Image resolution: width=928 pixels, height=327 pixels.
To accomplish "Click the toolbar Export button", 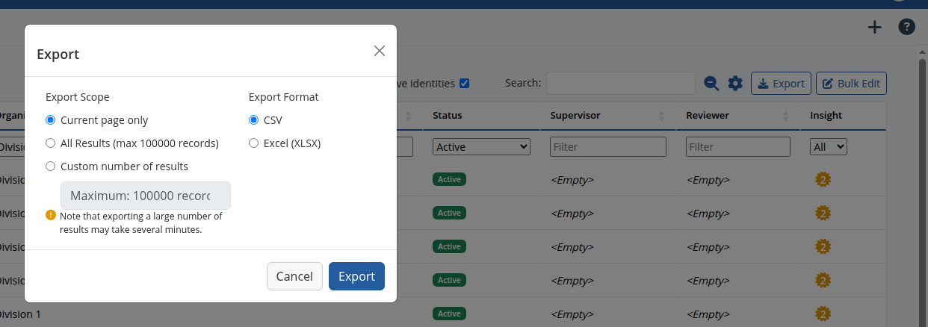I will (781, 84).
